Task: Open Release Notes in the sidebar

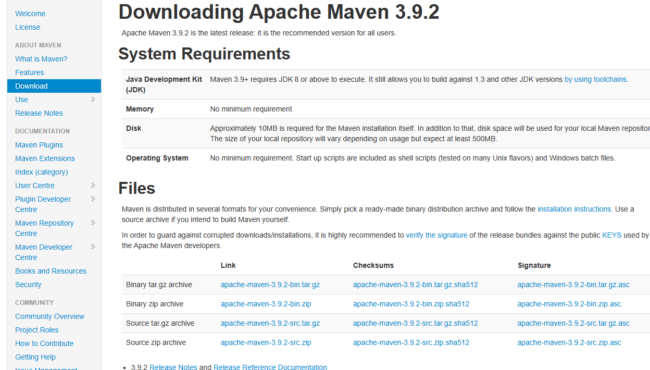Action: point(39,113)
